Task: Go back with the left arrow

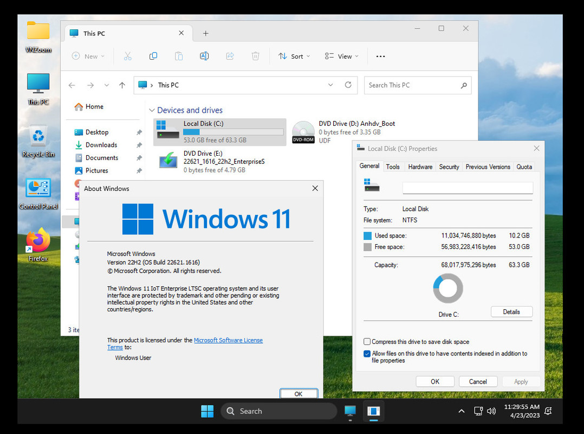Action: tap(72, 85)
